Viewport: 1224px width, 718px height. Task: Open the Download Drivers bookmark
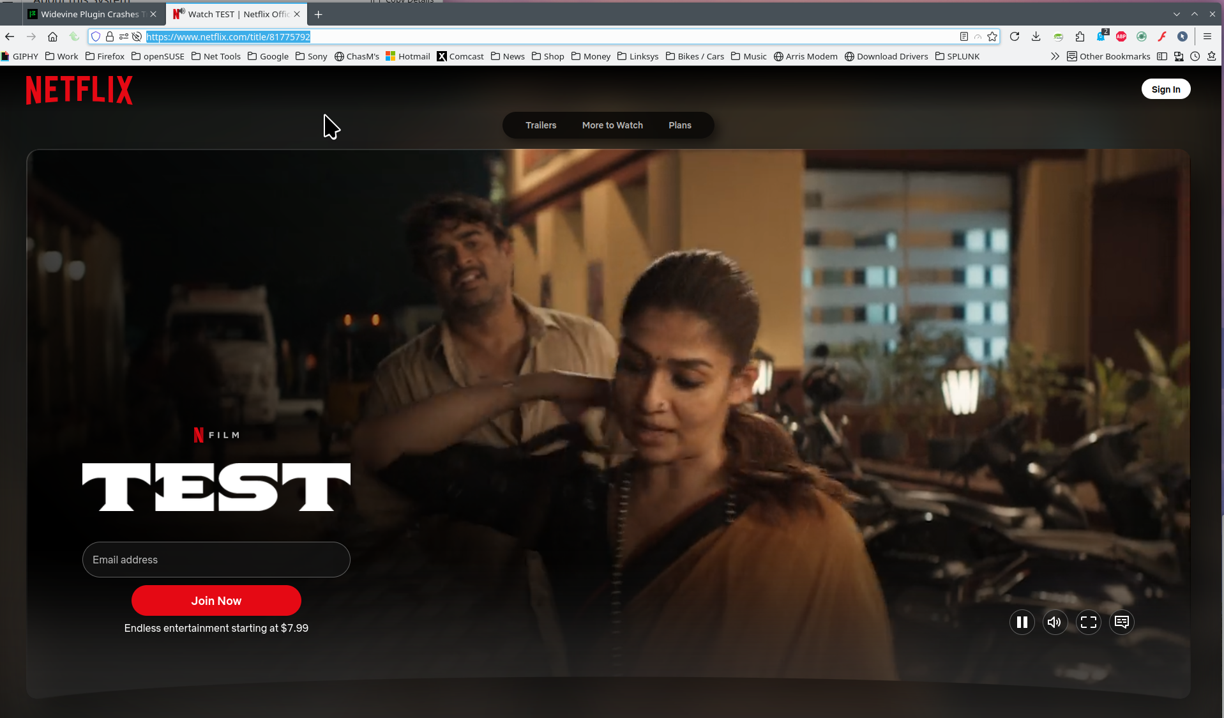pos(886,56)
